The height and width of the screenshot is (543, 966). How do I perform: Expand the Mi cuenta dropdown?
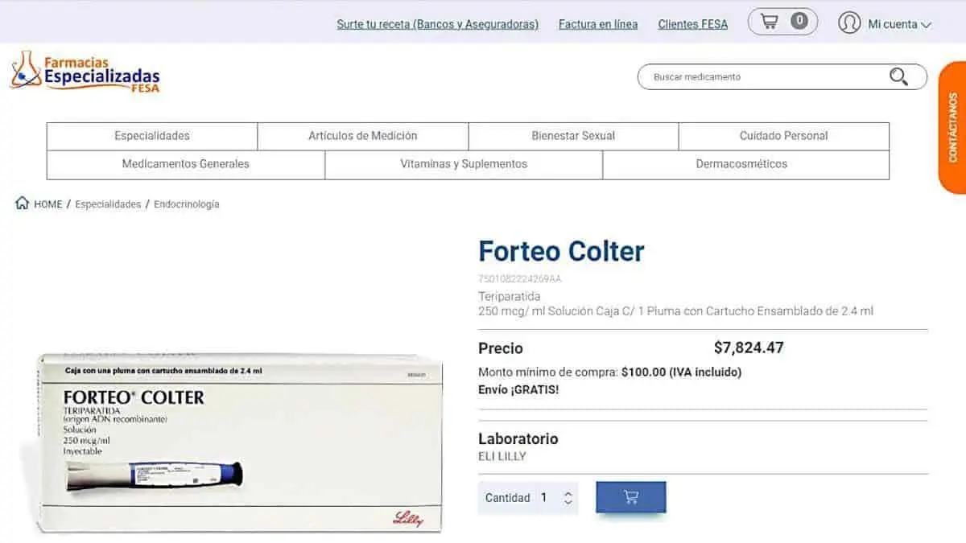[899, 24]
